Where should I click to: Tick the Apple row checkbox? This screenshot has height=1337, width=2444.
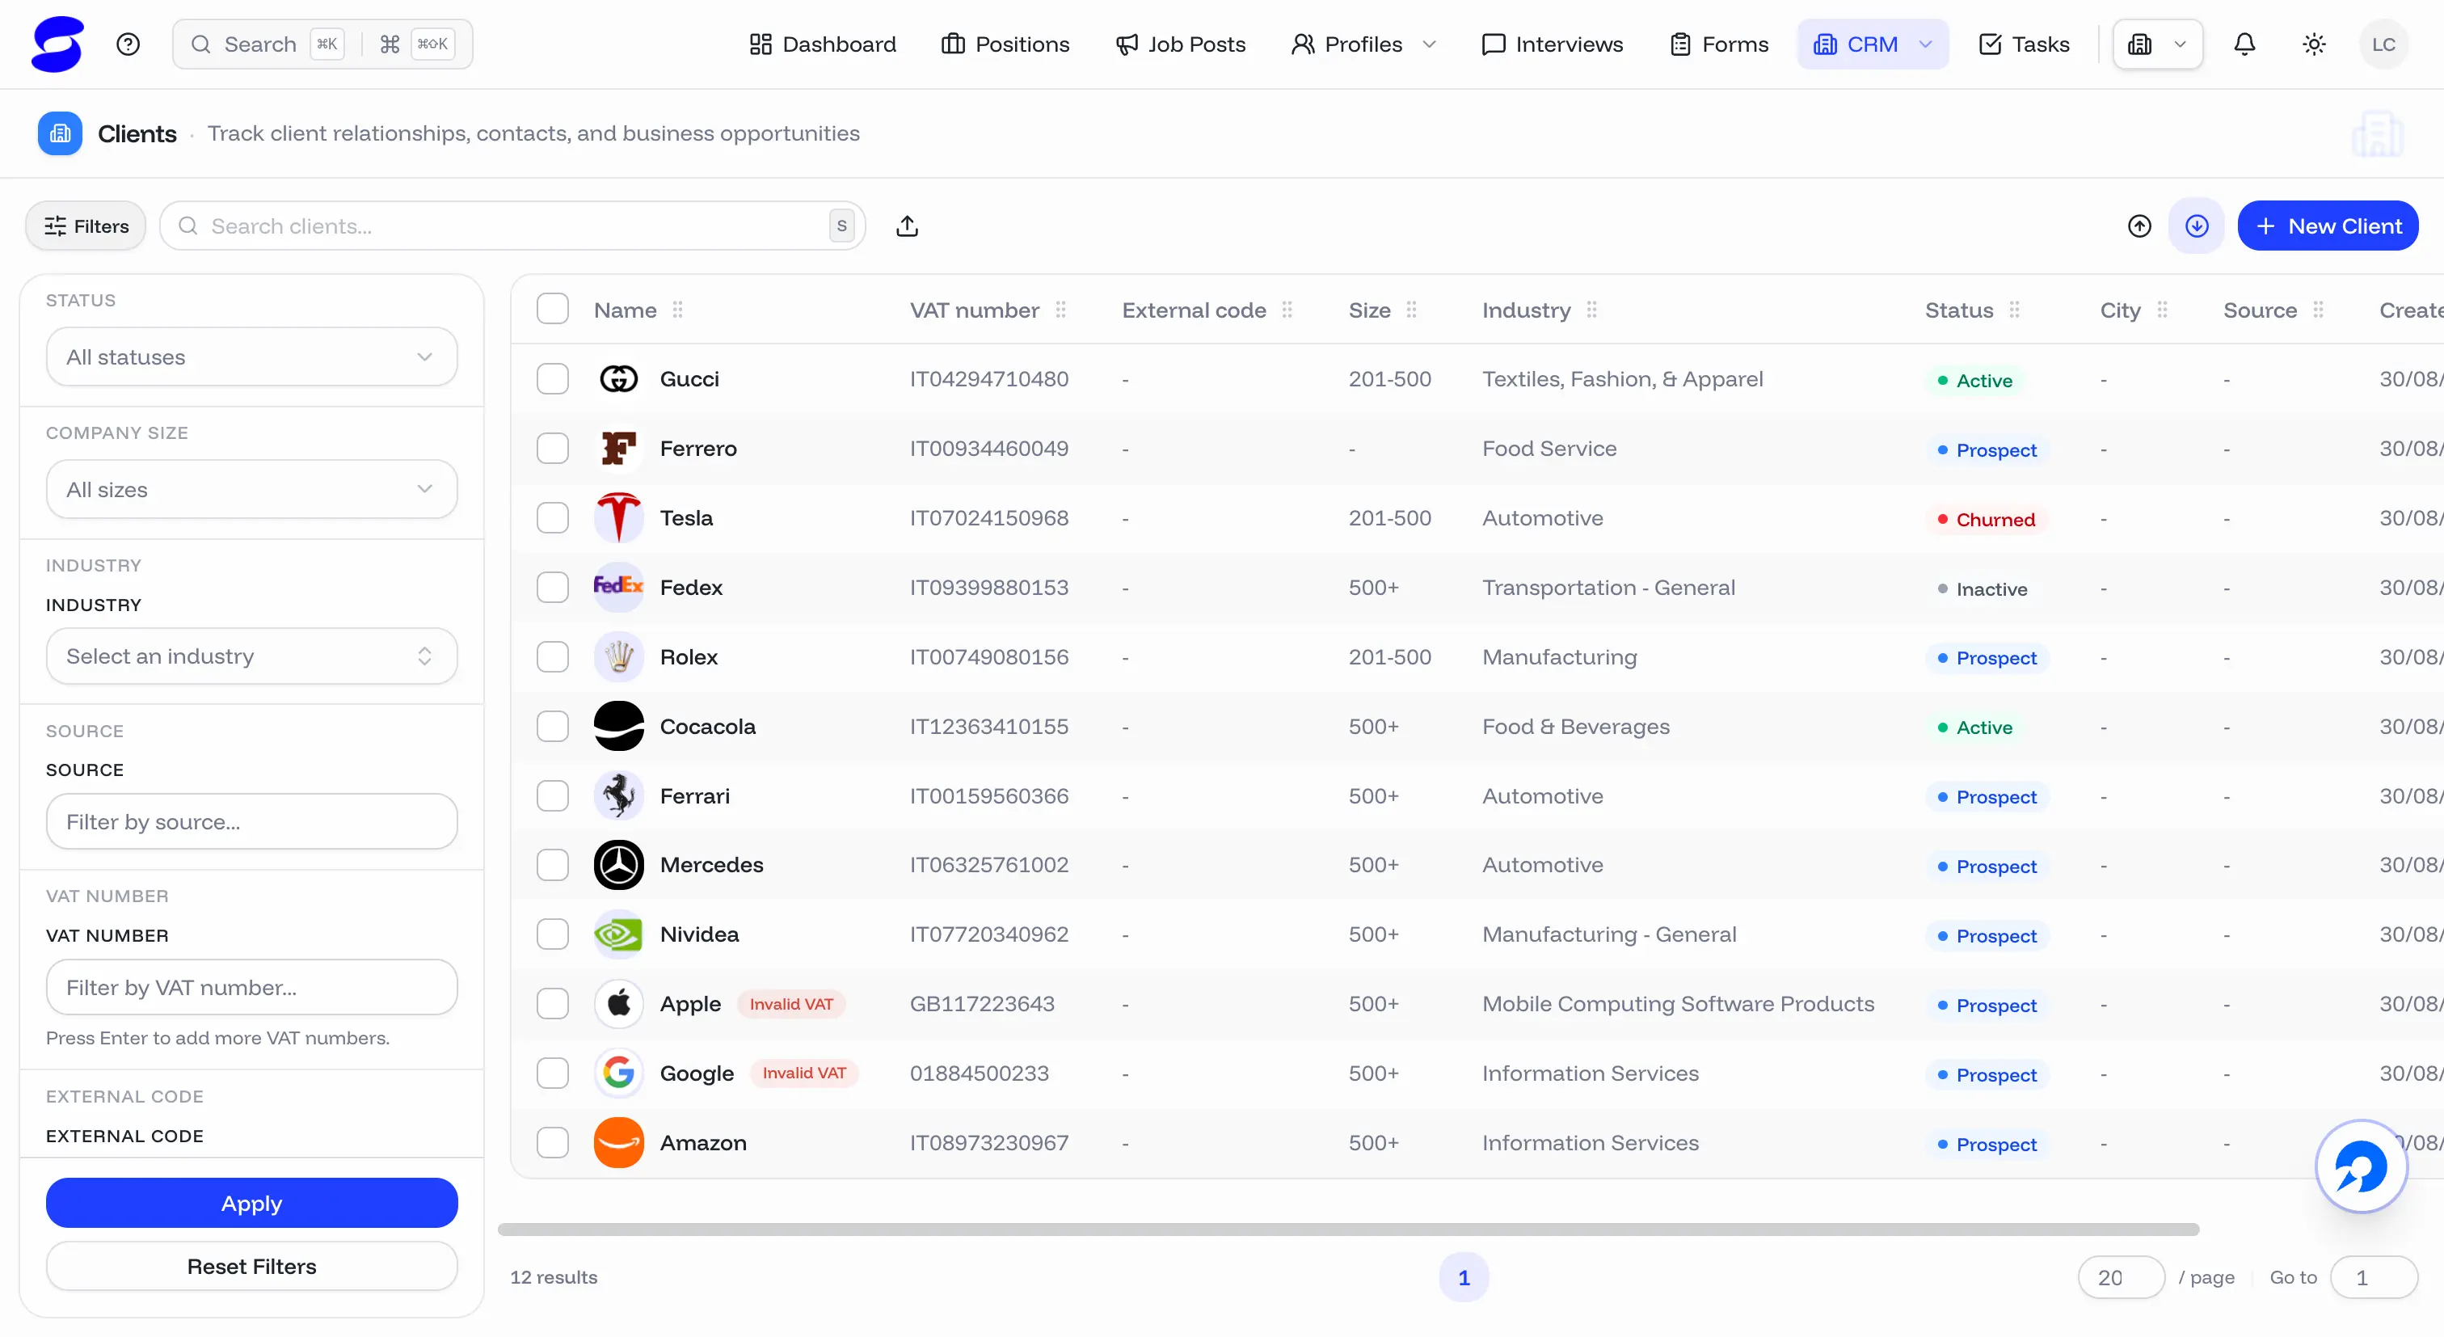click(x=552, y=1003)
